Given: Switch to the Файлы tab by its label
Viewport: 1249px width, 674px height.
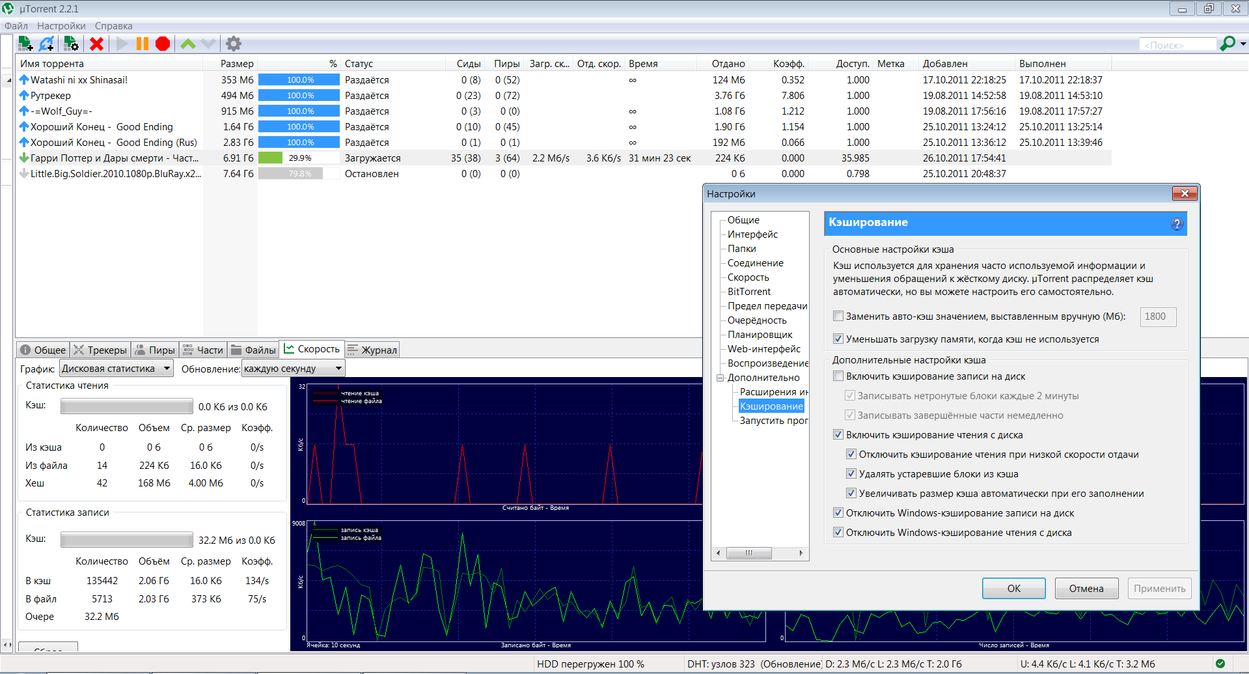Looking at the screenshot, I should pos(260,350).
